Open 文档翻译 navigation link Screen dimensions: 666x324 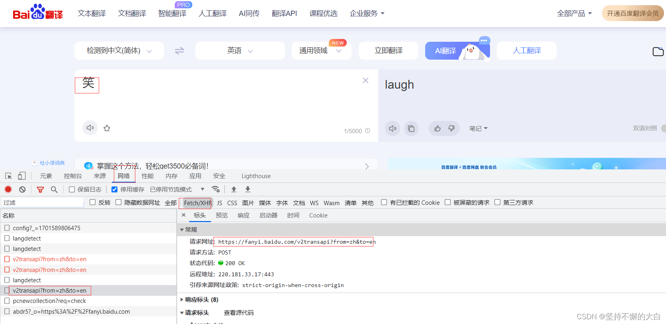point(132,14)
